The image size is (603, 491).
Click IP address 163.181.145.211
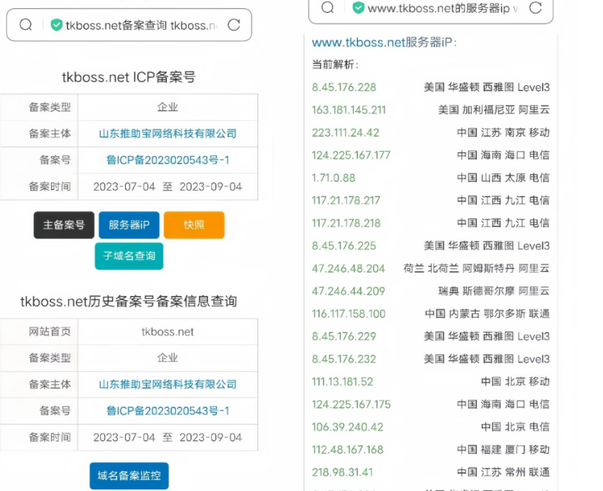349,110
